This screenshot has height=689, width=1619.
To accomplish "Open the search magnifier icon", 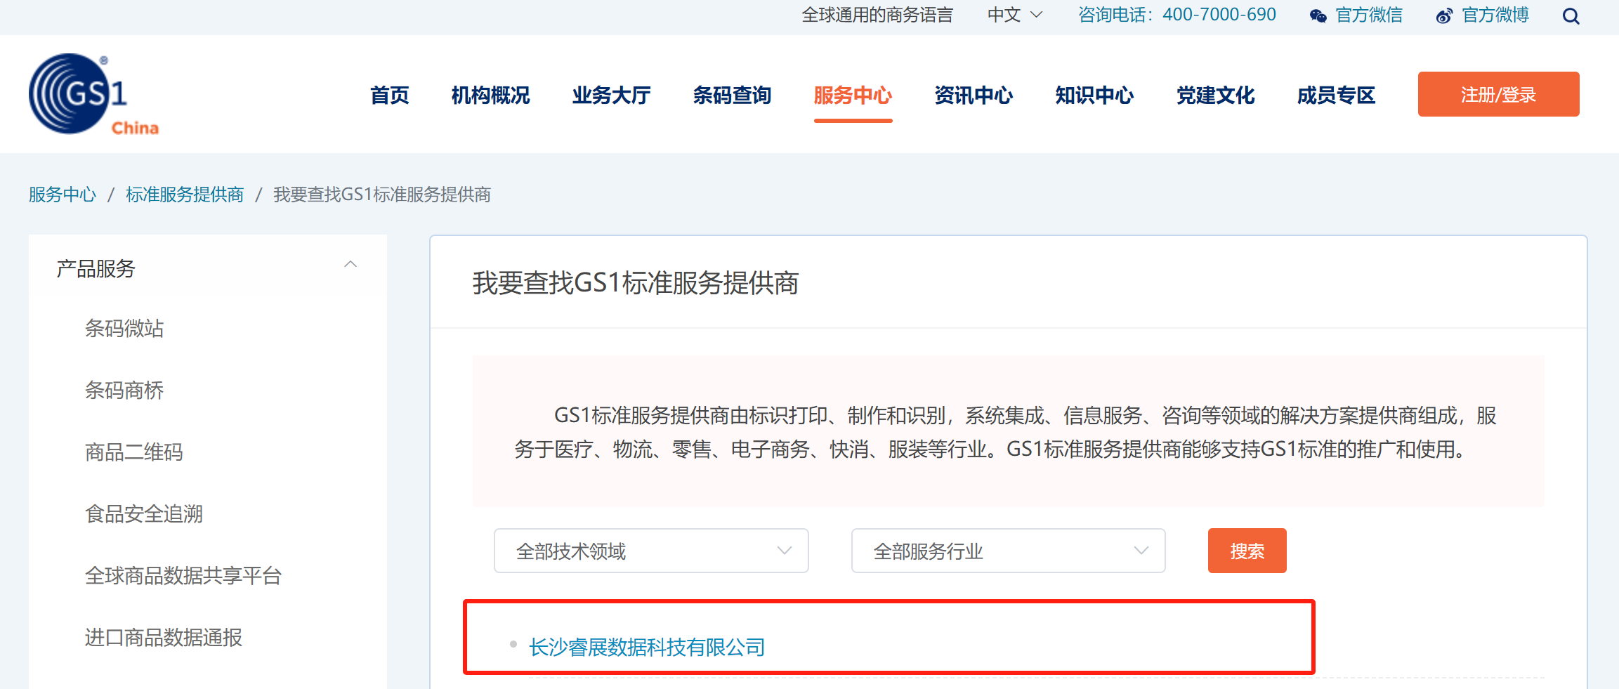I will point(1571,16).
